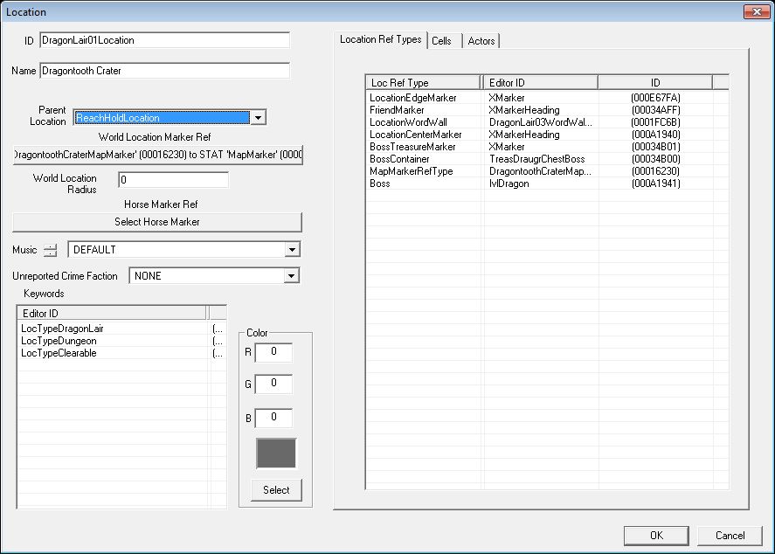
Task: Open the Unreported Crime Faction dropdown
Action: [292, 276]
